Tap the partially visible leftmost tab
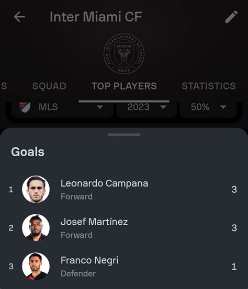 point(4,86)
